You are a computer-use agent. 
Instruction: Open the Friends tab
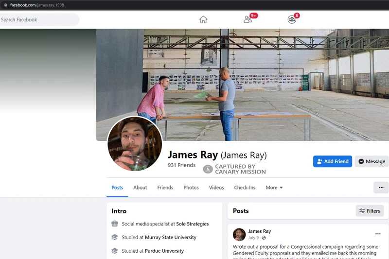pos(165,188)
